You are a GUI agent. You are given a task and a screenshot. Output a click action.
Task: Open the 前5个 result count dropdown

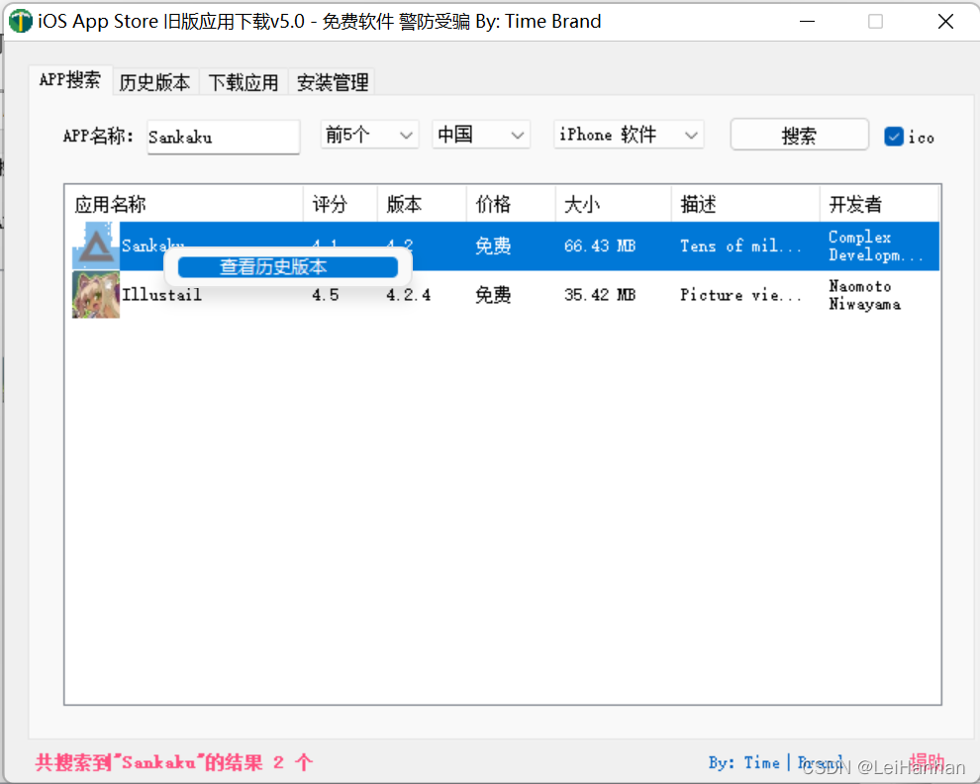point(369,135)
